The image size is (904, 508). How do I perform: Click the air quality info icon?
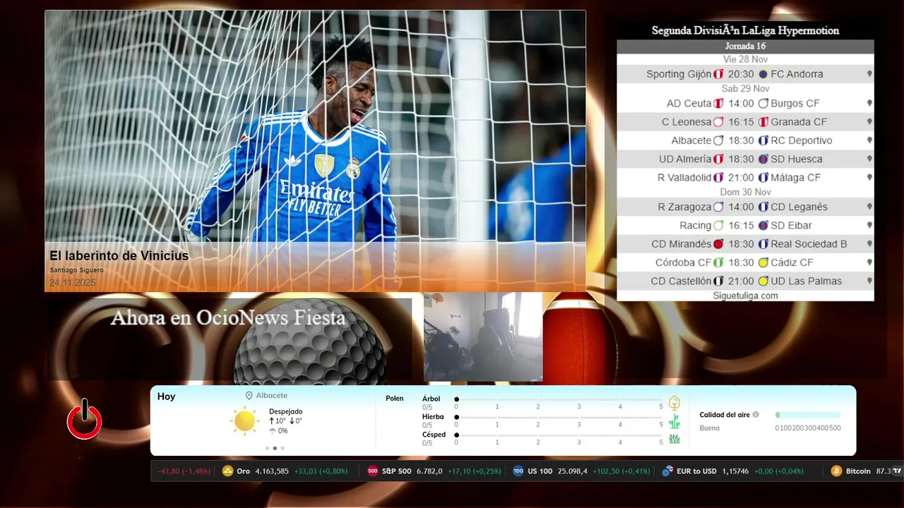point(756,415)
